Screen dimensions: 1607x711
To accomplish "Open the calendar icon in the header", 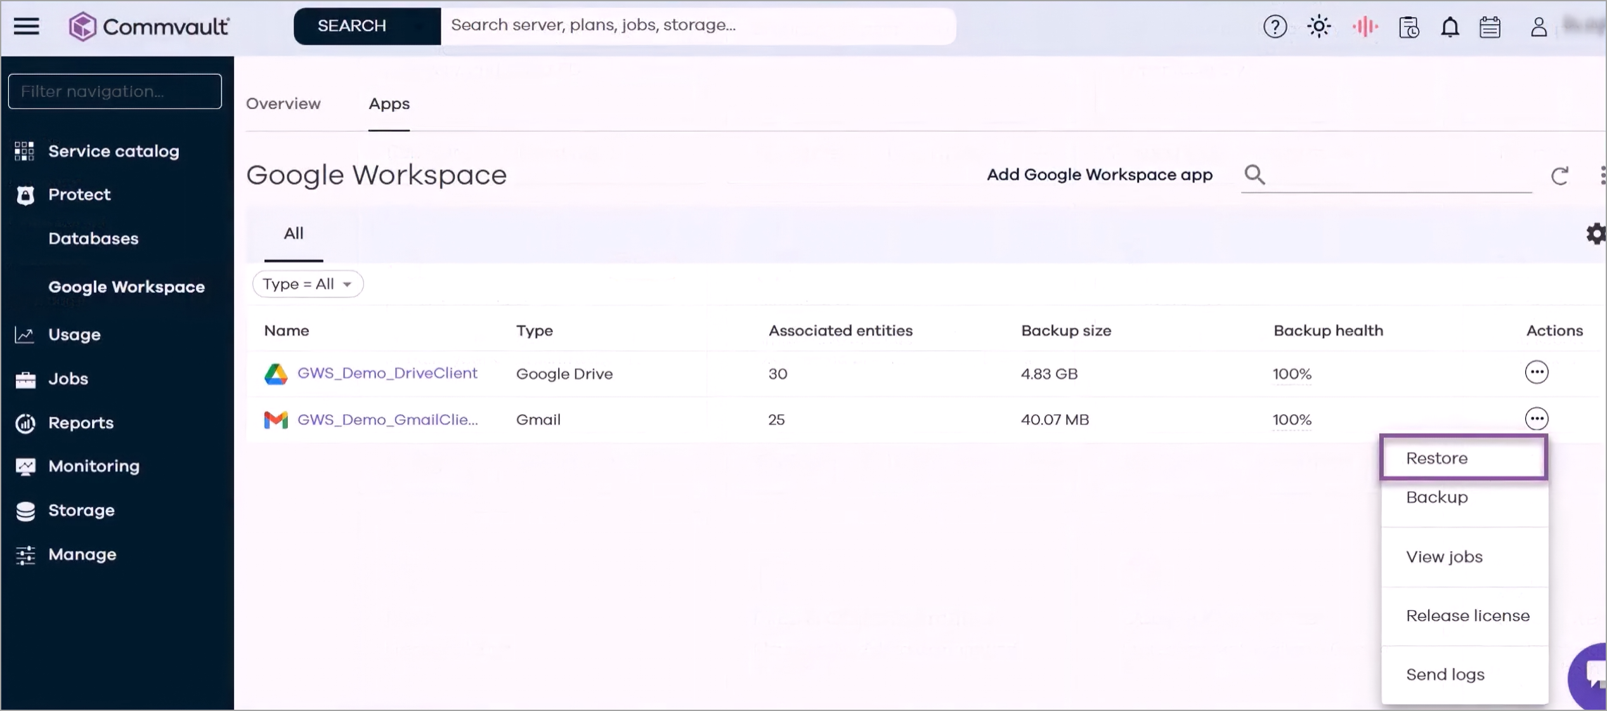I will [1490, 27].
